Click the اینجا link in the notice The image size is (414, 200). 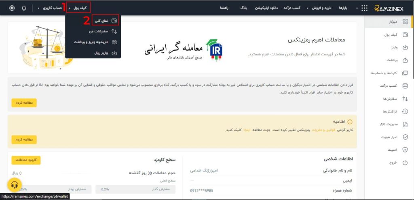point(247,130)
